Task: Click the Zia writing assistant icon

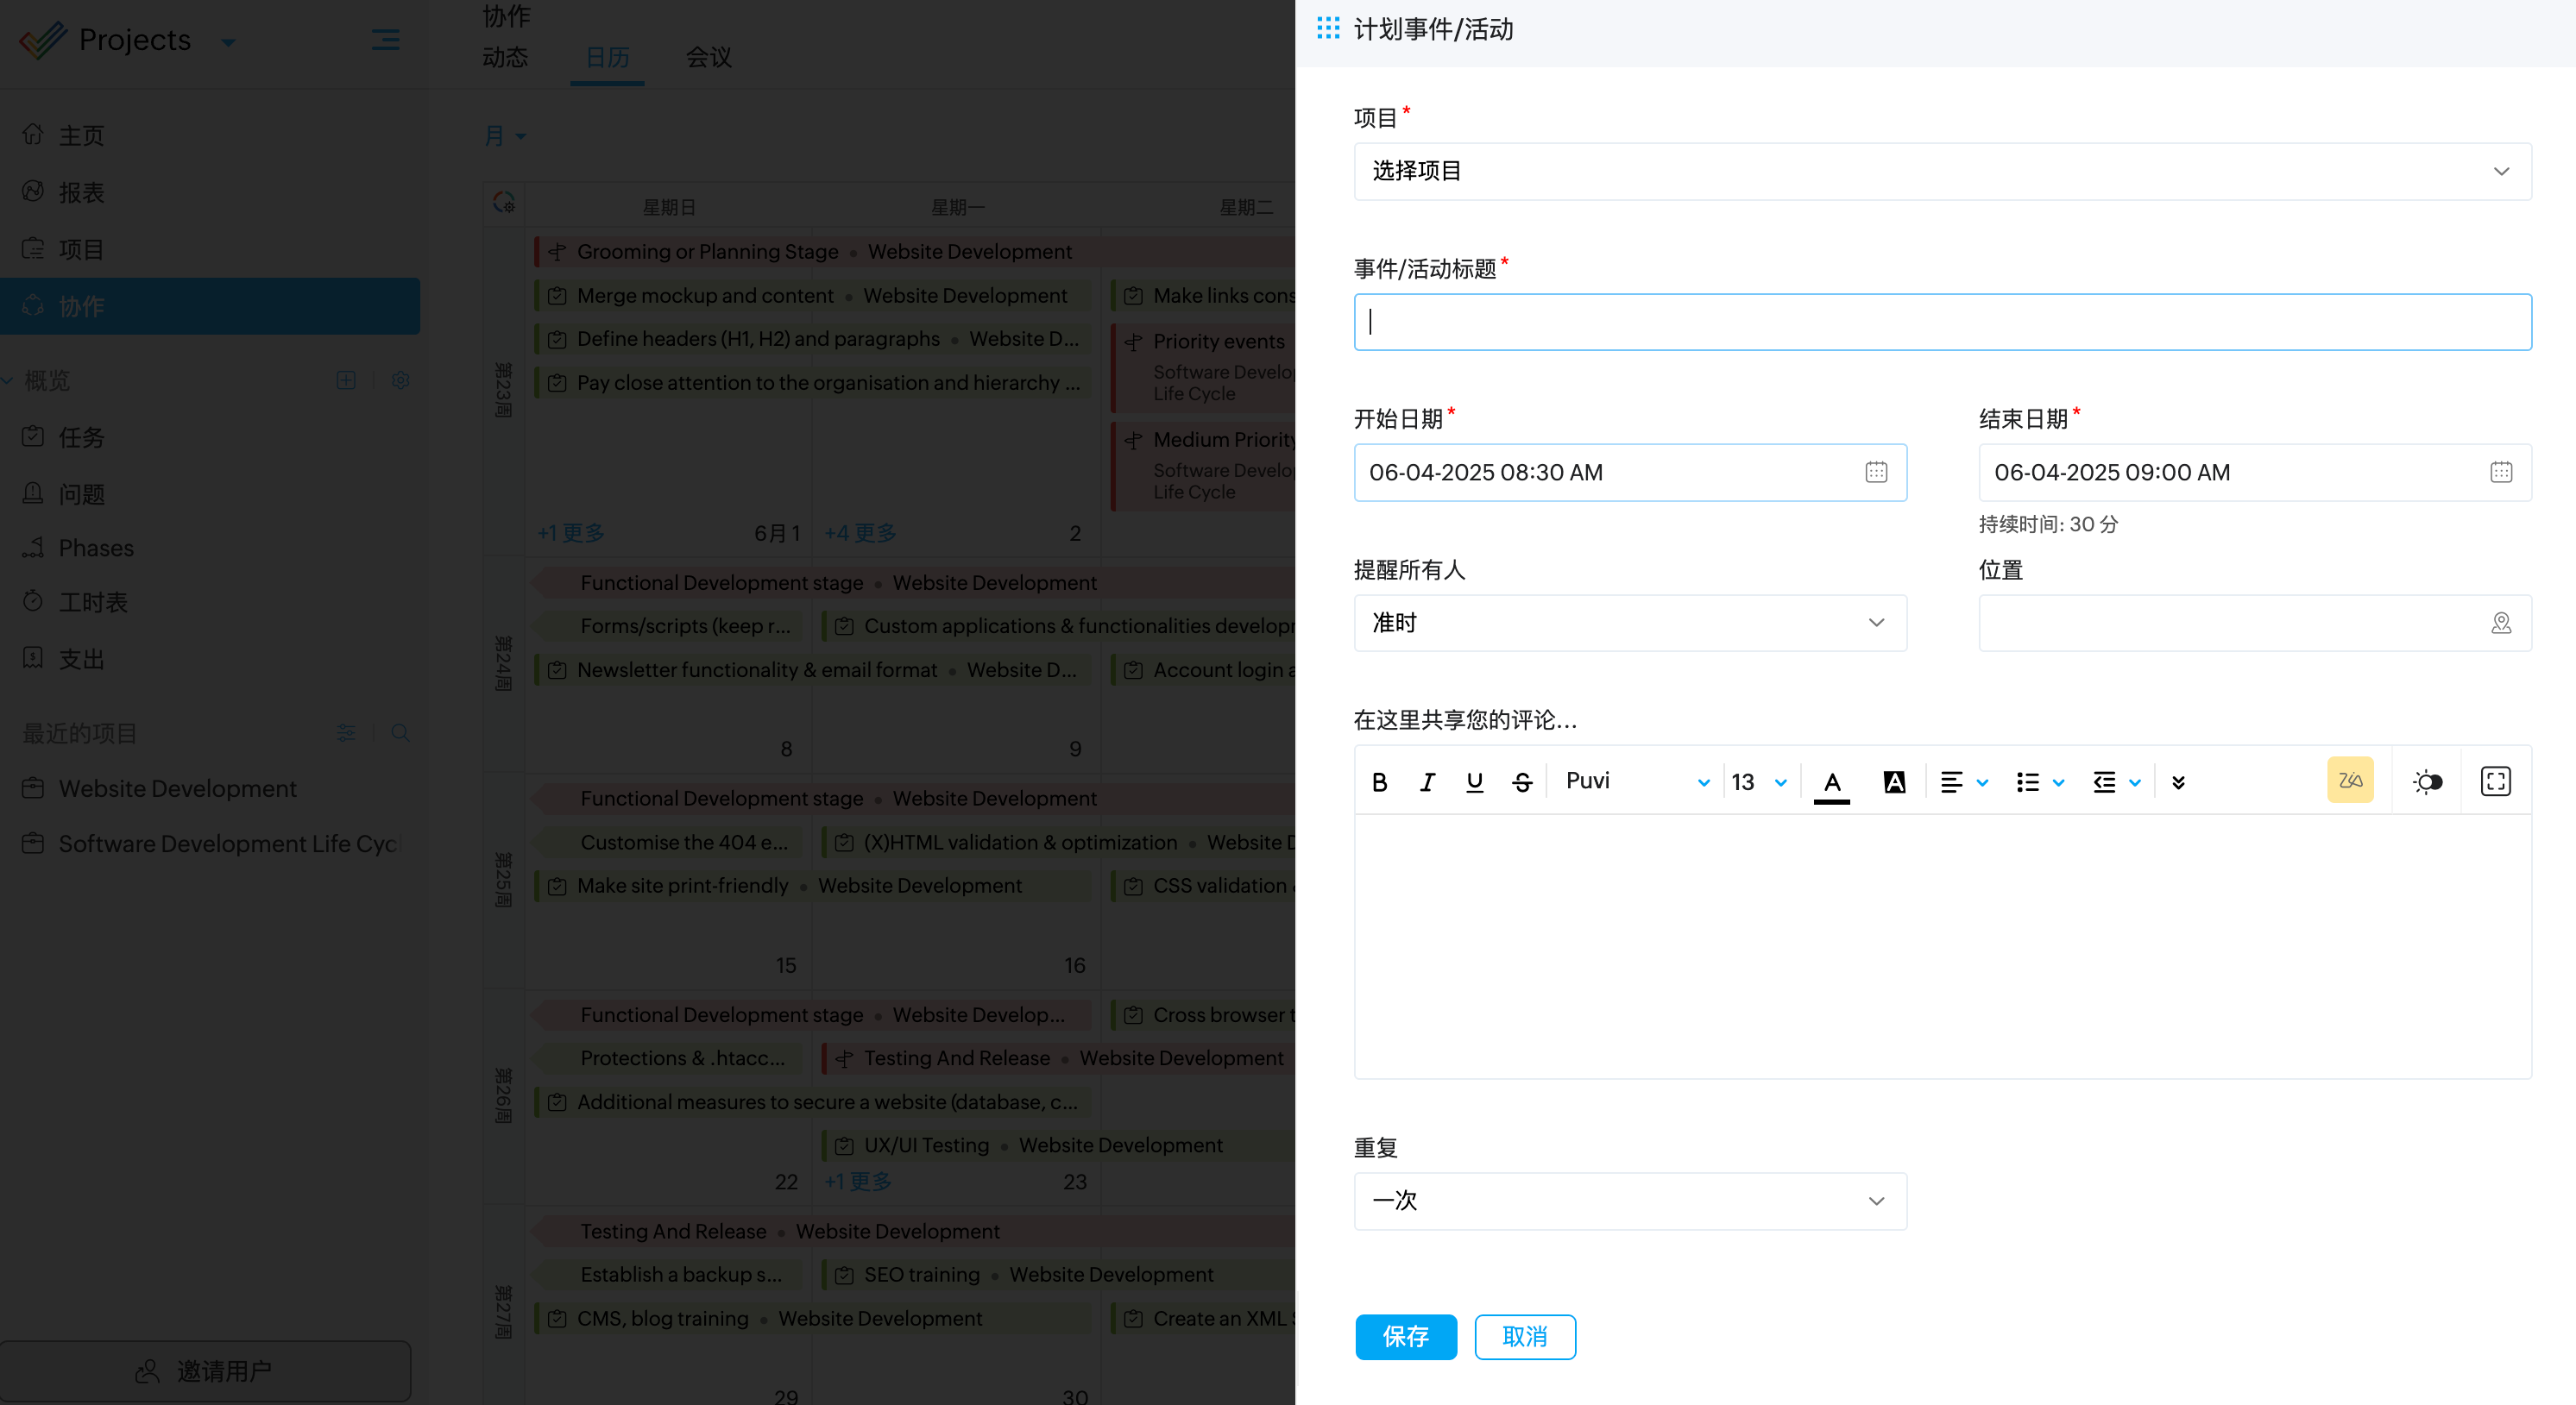Action: (2349, 781)
